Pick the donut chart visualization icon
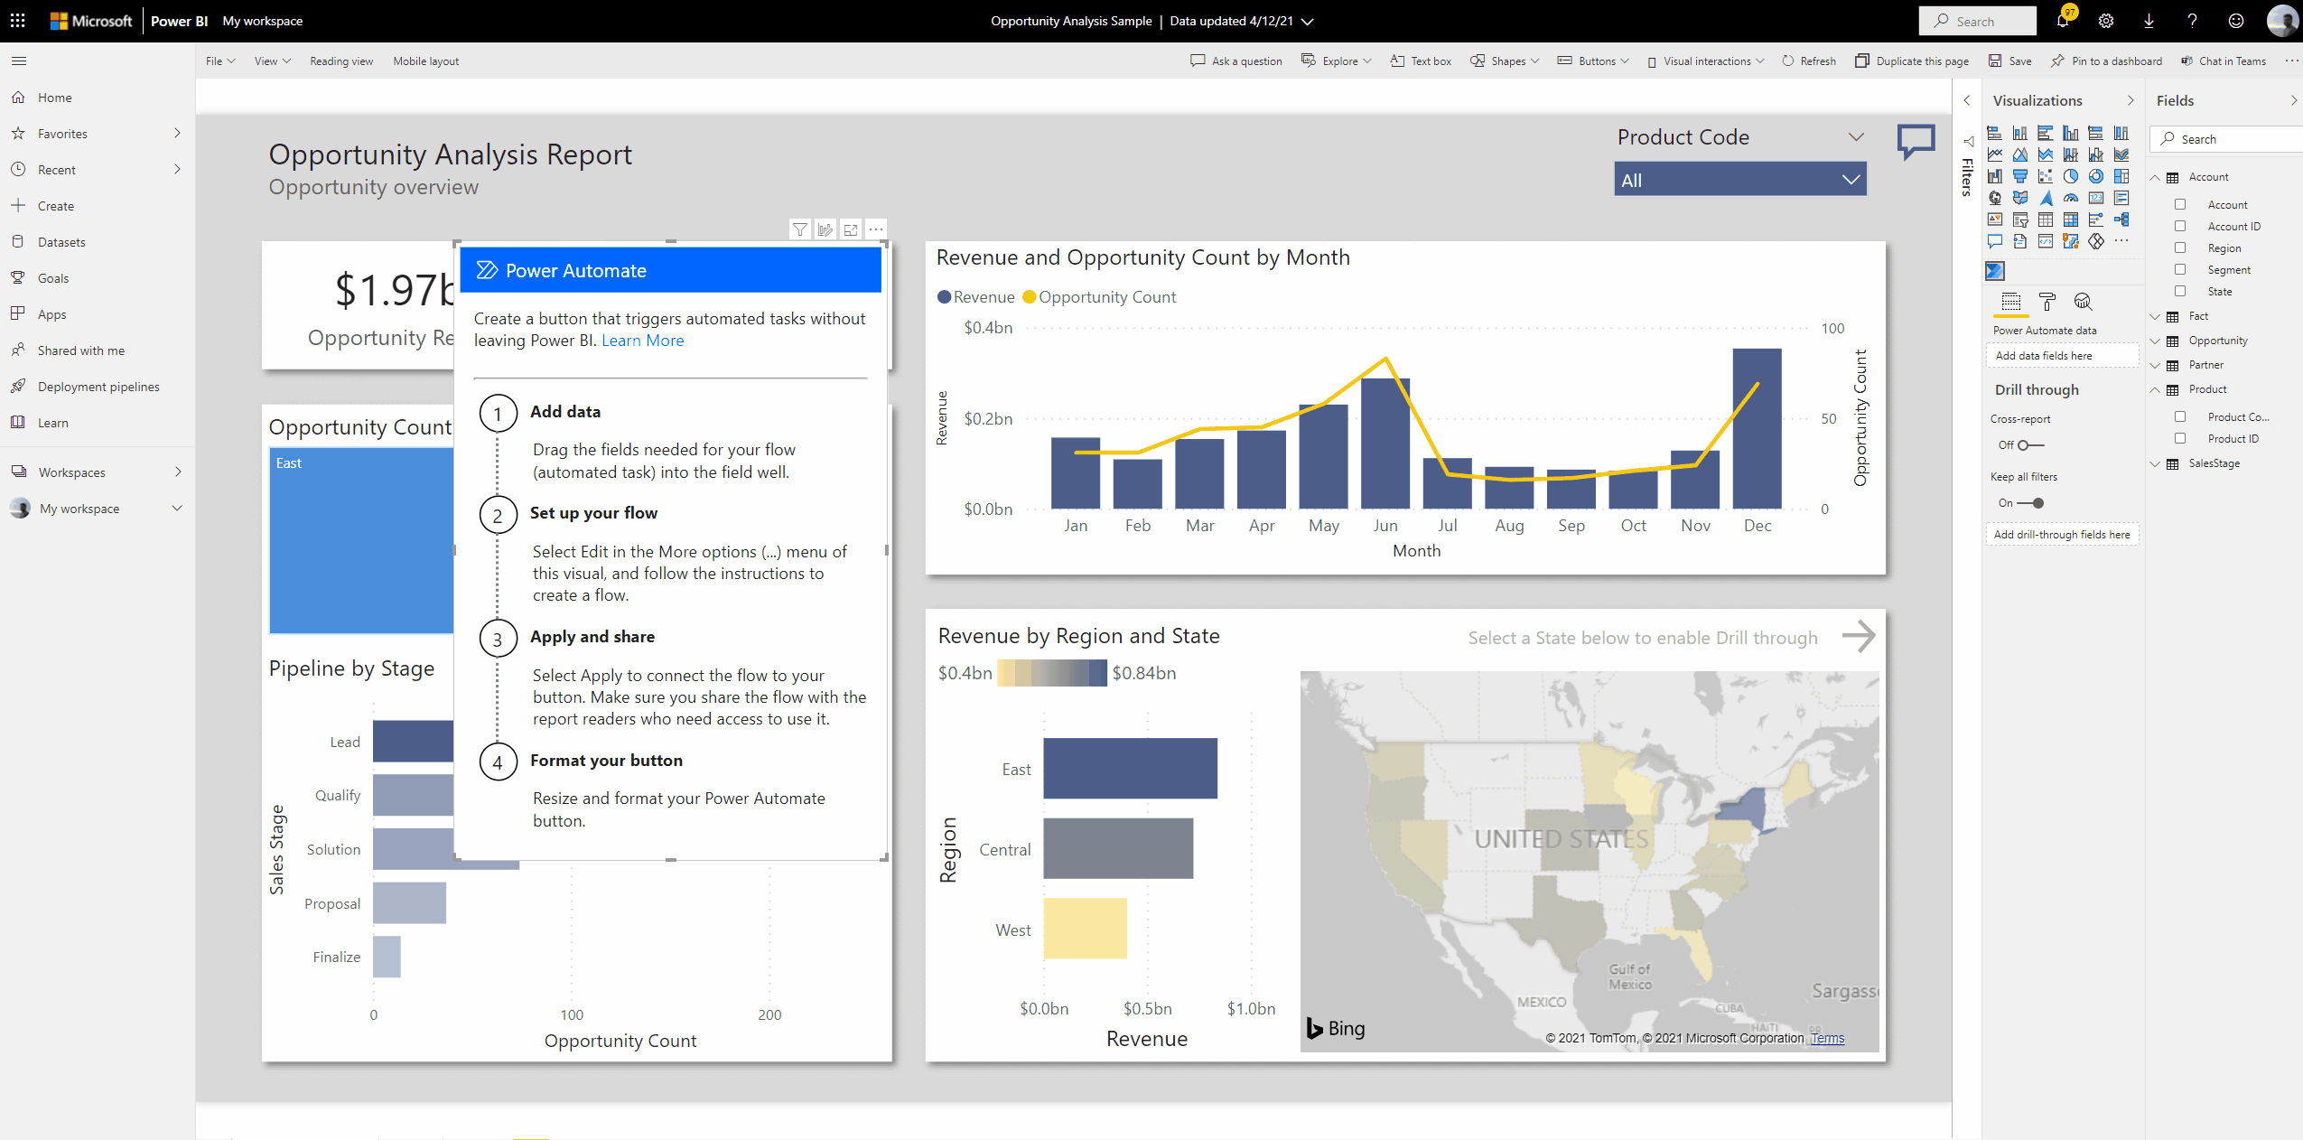The height and width of the screenshot is (1140, 2303). click(2096, 176)
